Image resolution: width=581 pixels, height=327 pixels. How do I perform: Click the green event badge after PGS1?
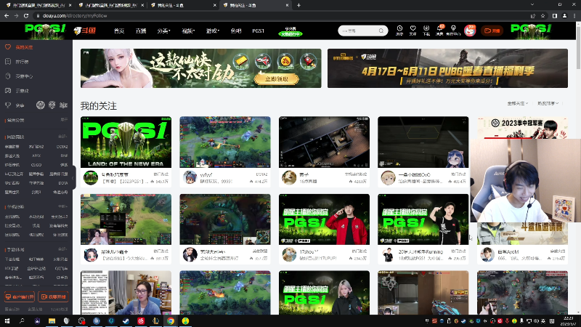(290, 31)
